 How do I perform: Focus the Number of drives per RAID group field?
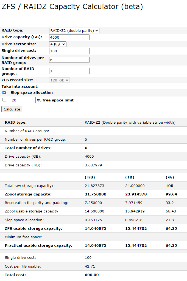(x=69, y=60)
